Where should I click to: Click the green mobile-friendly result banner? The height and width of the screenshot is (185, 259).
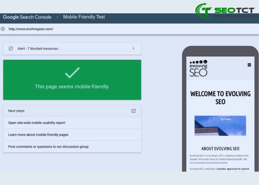pos(72,80)
